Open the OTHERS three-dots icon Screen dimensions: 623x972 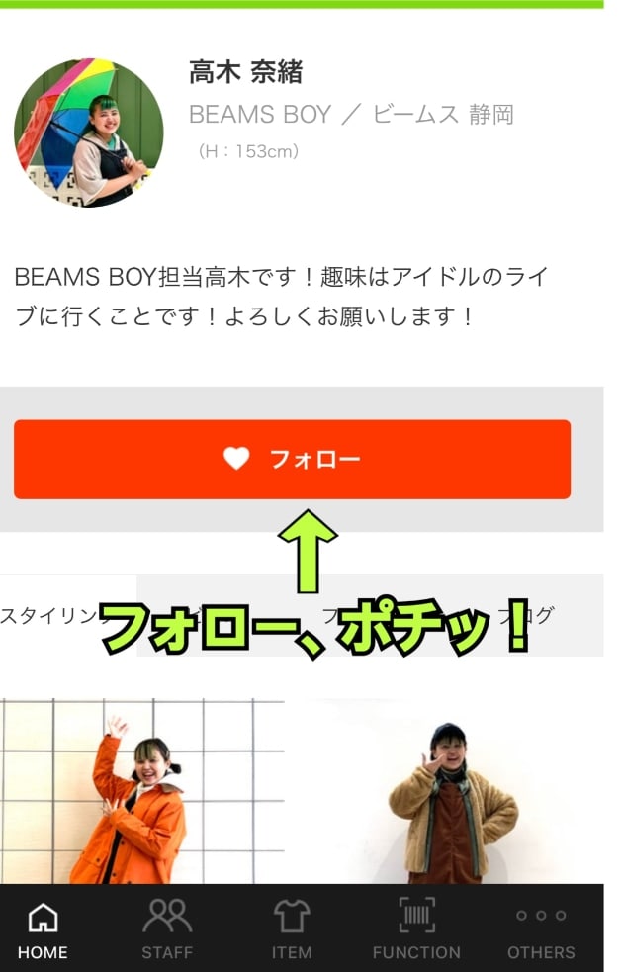tap(541, 915)
